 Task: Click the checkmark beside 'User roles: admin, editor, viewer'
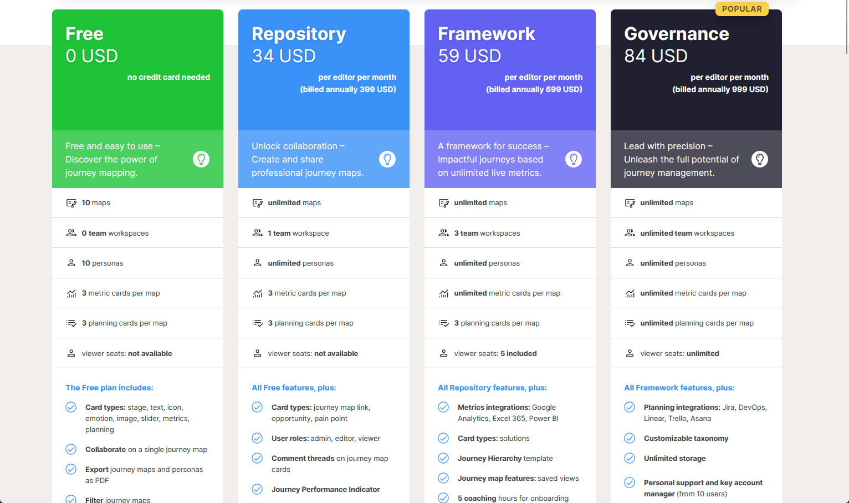click(x=257, y=438)
